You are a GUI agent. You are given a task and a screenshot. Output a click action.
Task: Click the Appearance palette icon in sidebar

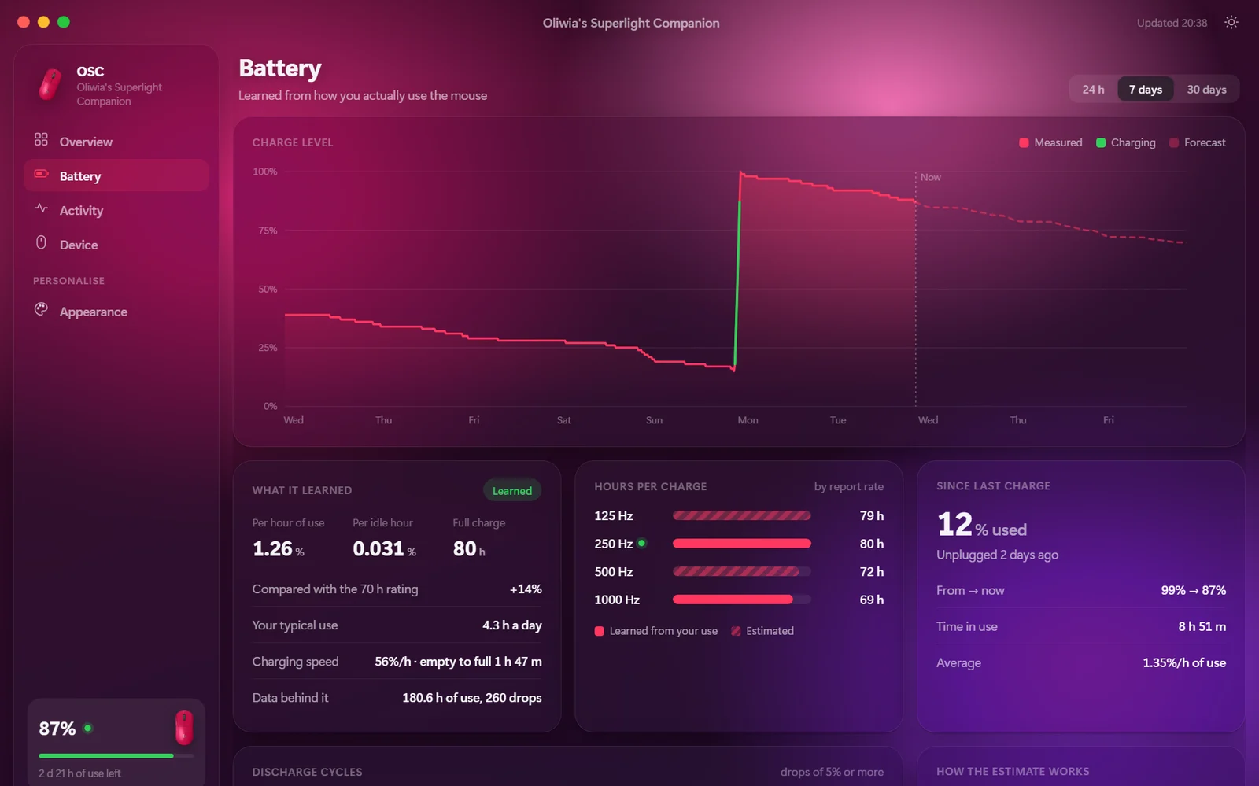point(41,309)
